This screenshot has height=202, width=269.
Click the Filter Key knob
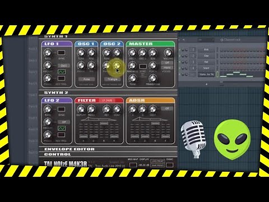coord(106,109)
